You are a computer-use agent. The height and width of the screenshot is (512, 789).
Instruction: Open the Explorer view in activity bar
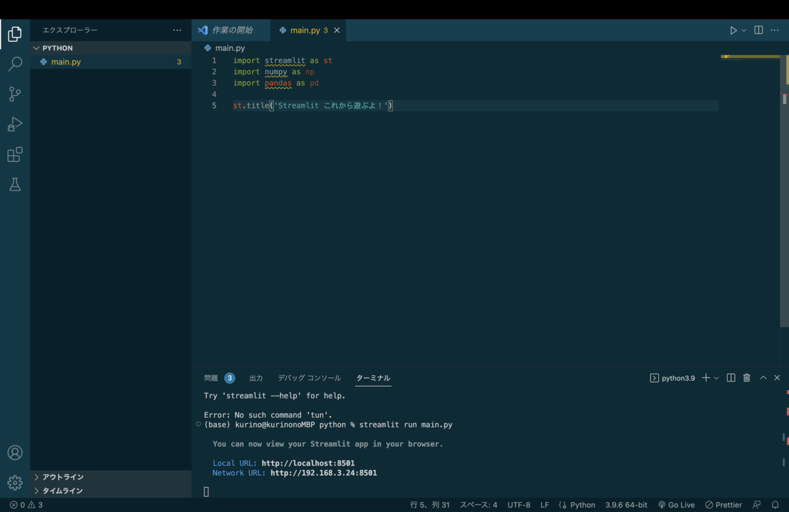14,34
